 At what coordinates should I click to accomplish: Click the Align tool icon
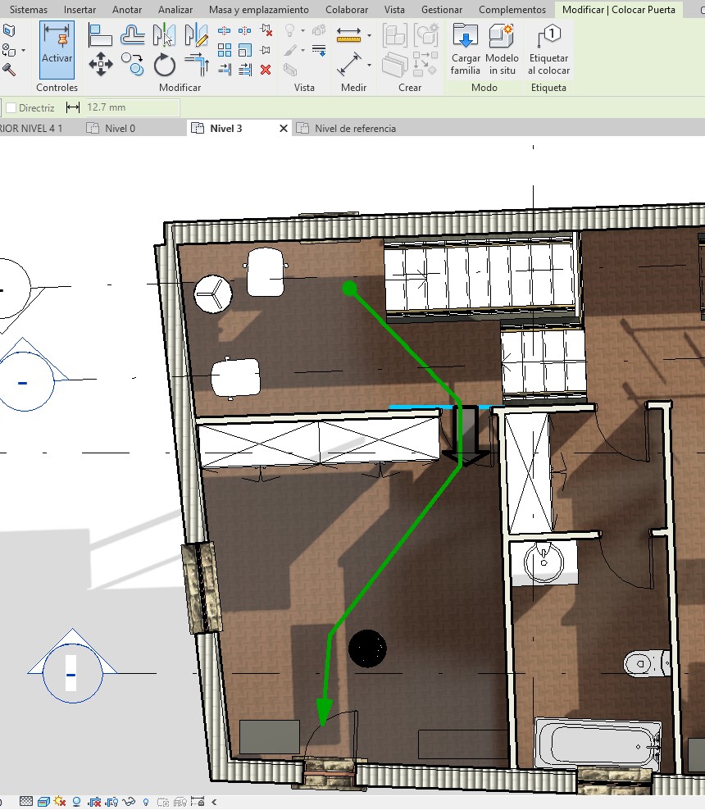pos(101,35)
